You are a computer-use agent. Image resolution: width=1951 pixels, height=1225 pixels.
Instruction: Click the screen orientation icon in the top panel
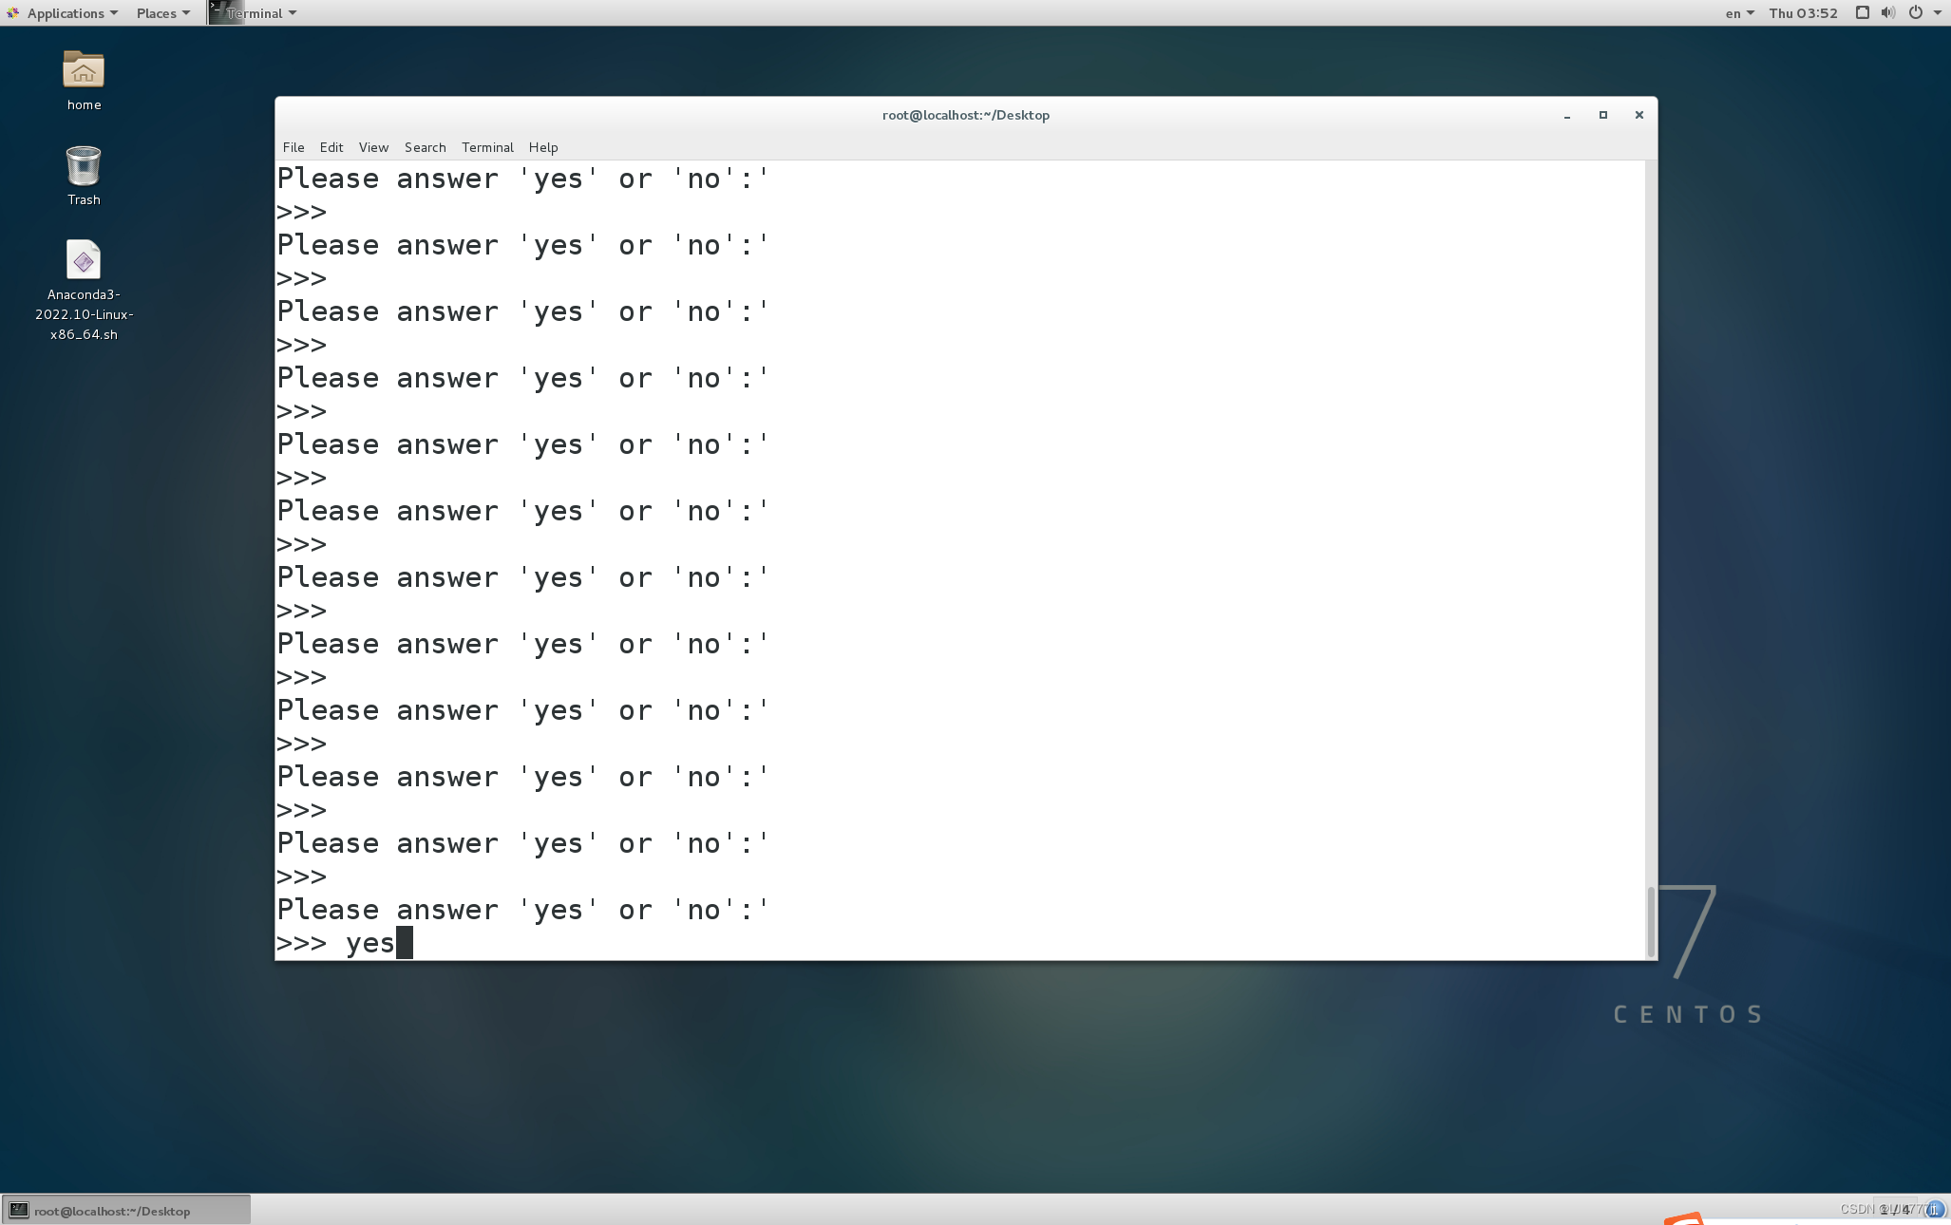point(1861,12)
